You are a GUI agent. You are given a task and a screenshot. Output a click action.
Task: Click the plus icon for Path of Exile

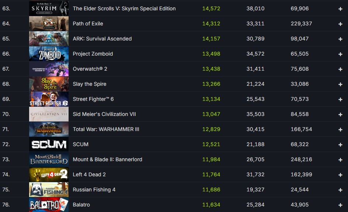click(x=340, y=24)
